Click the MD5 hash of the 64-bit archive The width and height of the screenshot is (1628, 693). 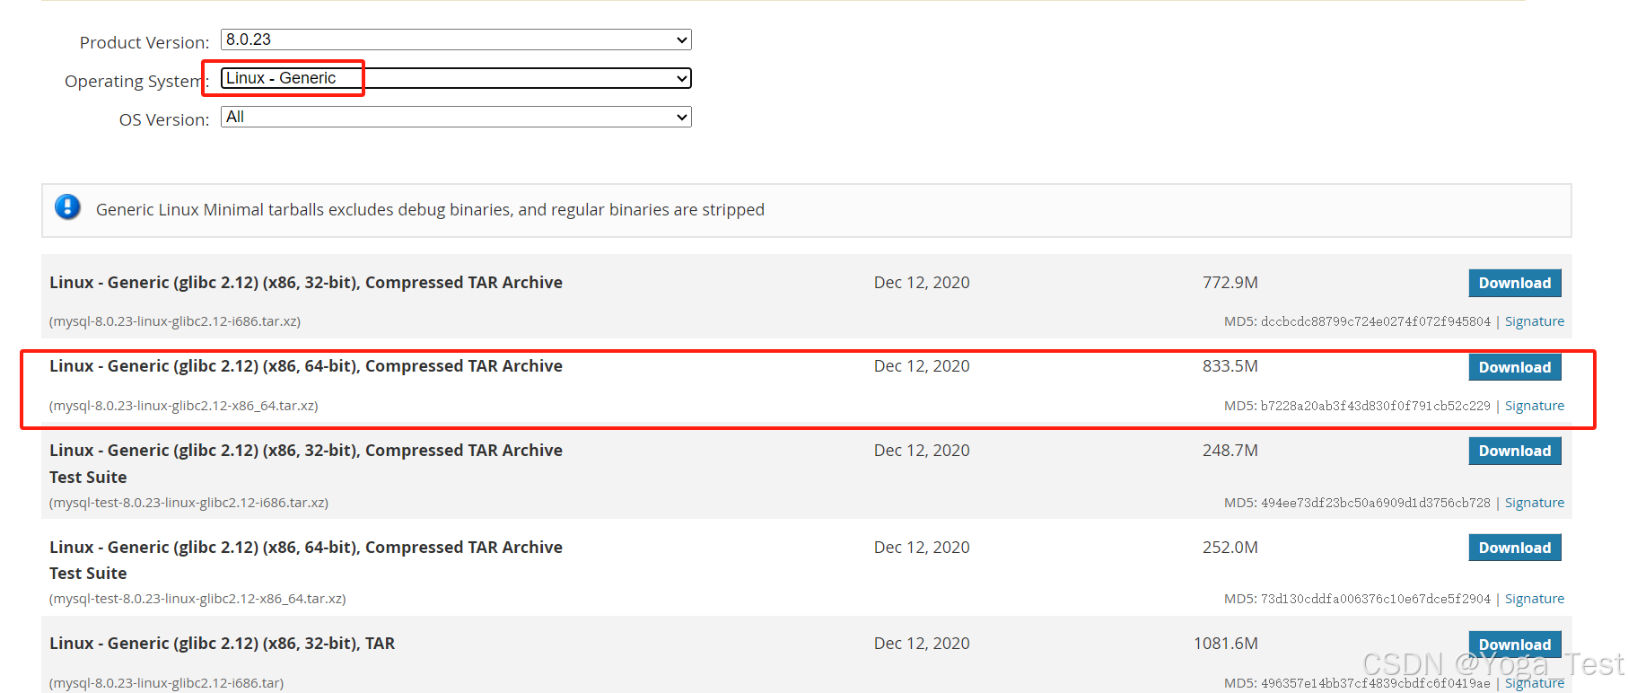[x=1375, y=406]
